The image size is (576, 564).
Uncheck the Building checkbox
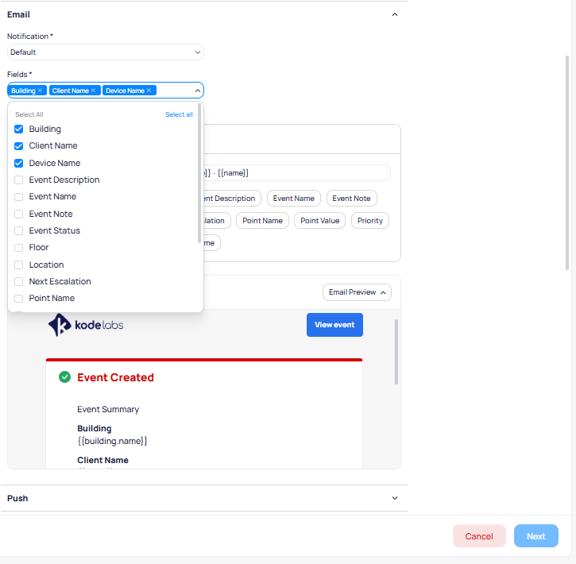click(19, 129)
